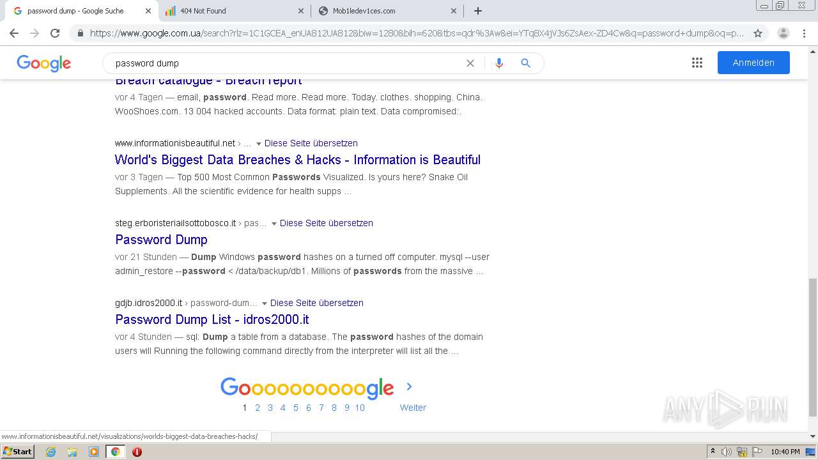The image size is (818, 460).
Task: Go to results page 8
Action: pos(334,408)
